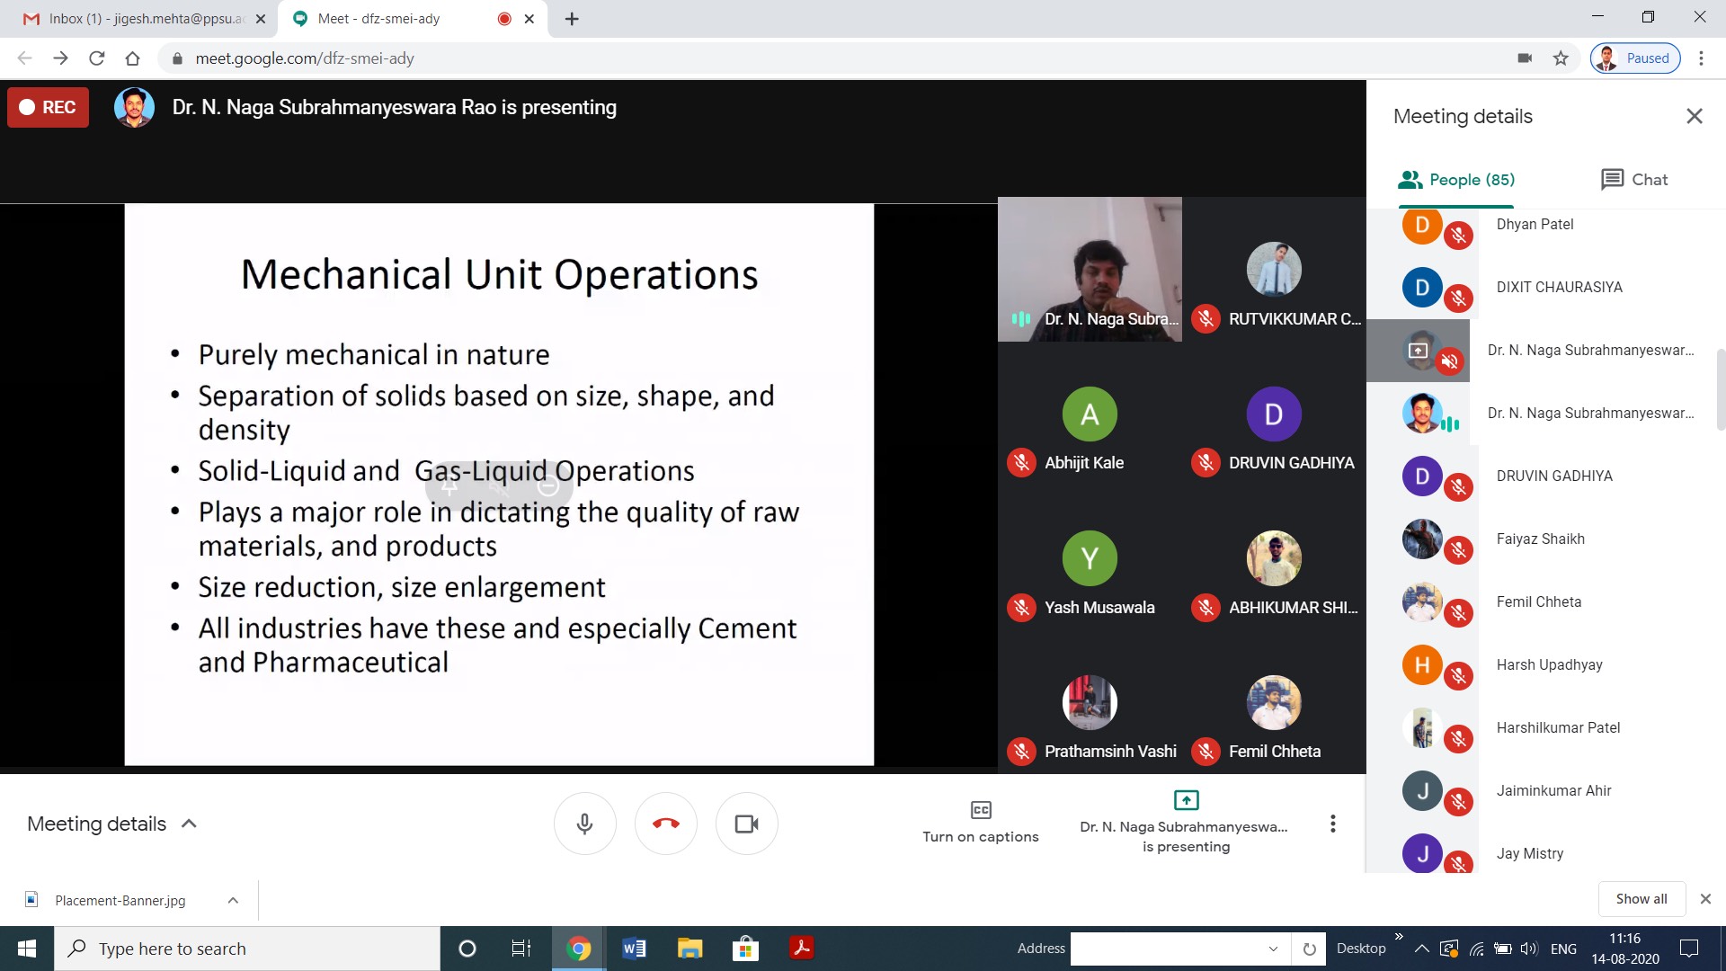Screen dimensions: 1726x971
Task: Open Word from the Windows taskbar
Action: pyautogui.click(x=634, y=949)
